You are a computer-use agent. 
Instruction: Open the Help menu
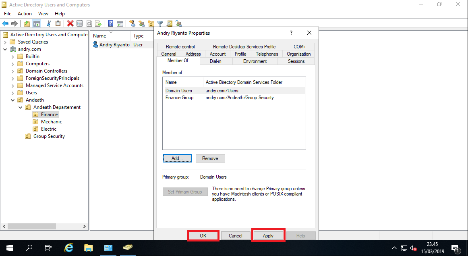pyautogui.click(x=60, y=13)
